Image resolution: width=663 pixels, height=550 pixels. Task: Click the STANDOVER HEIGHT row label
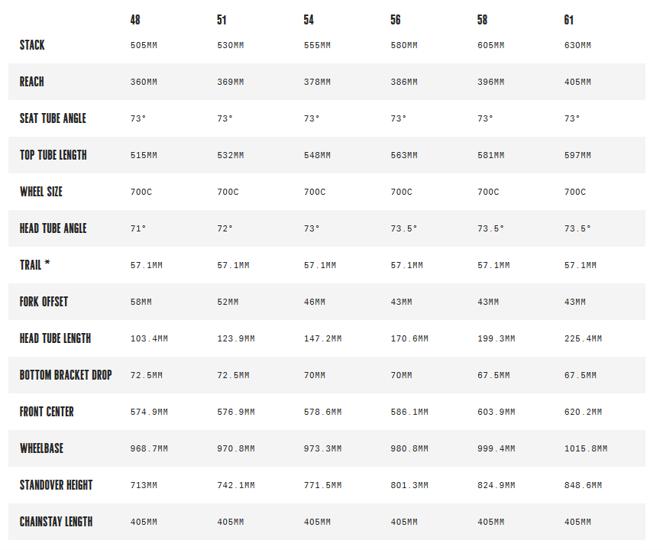pos(56,485)
